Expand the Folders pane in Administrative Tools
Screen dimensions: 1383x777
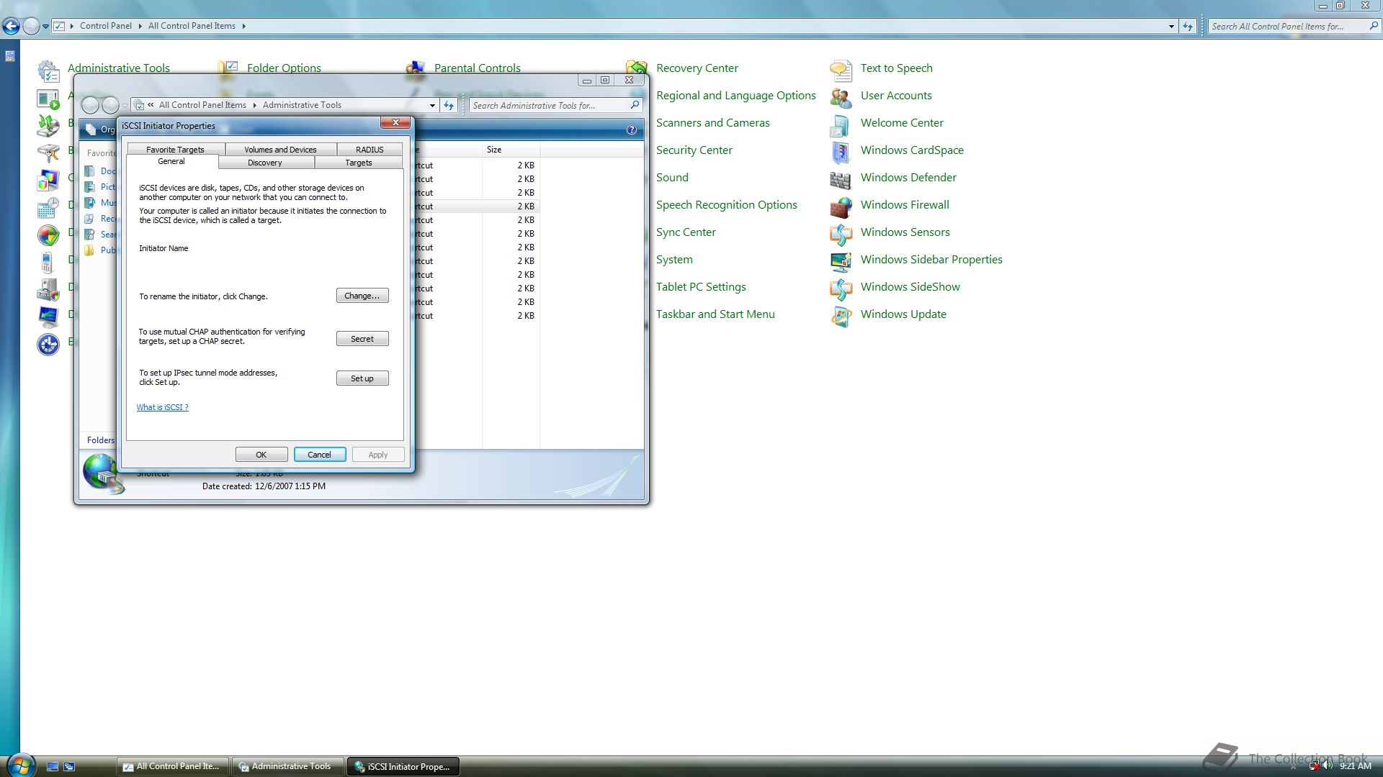[100, 440]
